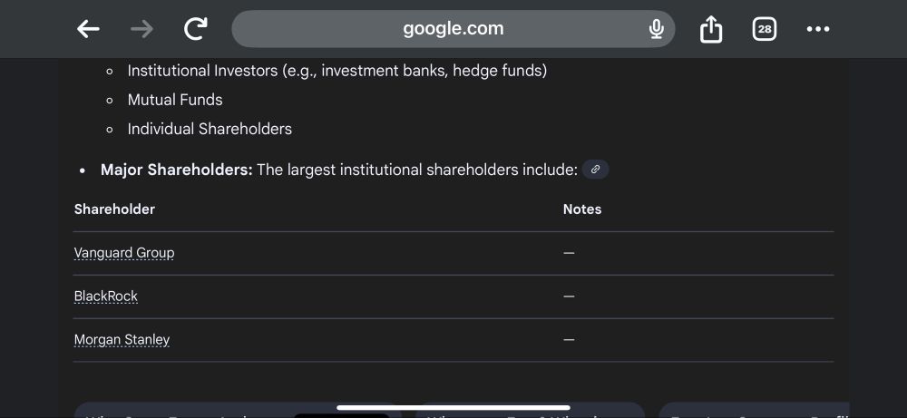Select the Shareholder column header

[114, 209]
